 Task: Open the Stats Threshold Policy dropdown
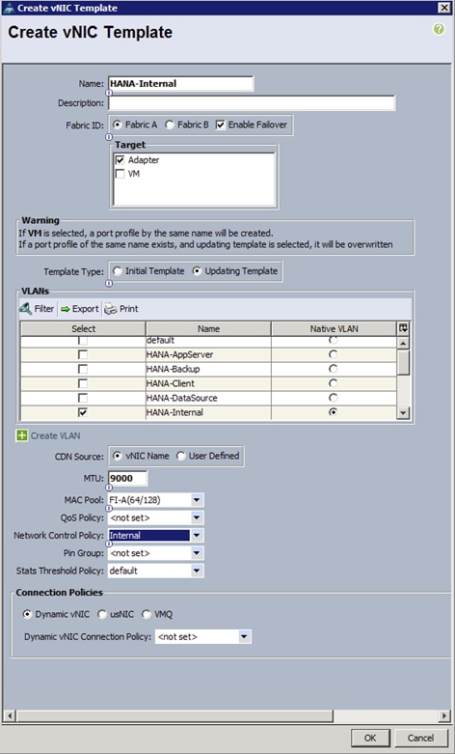point(197,572)
